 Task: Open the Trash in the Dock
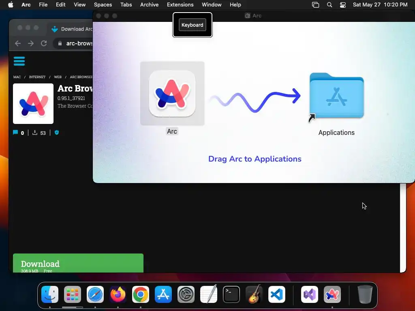pyautogui.click(x=365, y=294)
